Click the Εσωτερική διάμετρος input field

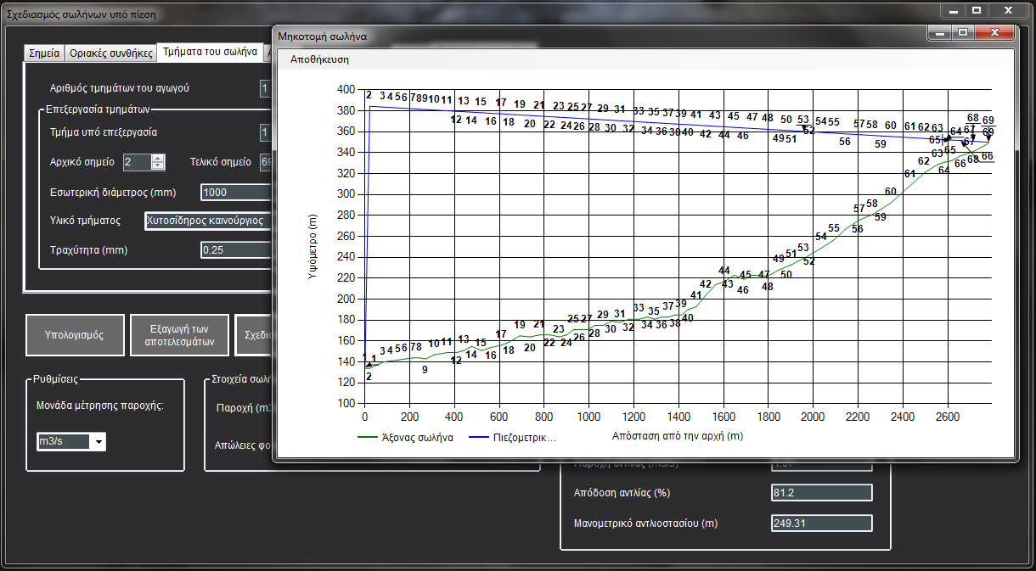tap(235, 193)
